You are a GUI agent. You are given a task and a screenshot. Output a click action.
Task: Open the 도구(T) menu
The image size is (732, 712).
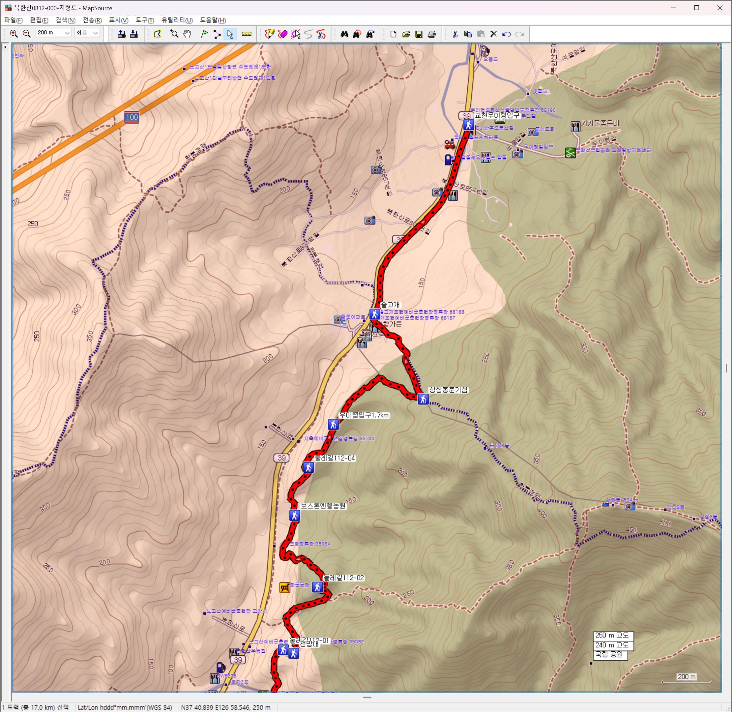pos(145,20)
